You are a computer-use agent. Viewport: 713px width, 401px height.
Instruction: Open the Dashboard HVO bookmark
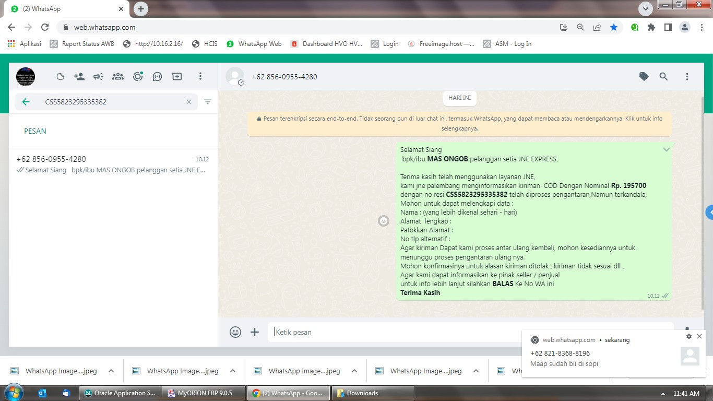[326, 44]
